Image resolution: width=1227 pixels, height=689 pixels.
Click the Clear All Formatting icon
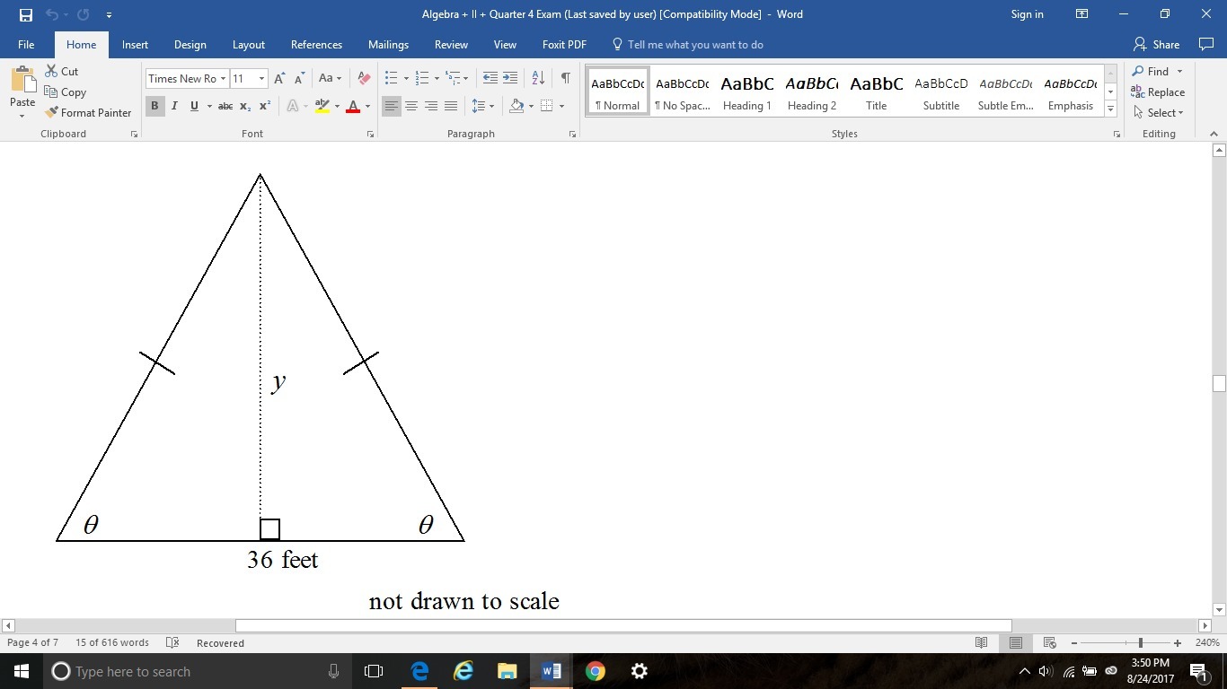364,78
